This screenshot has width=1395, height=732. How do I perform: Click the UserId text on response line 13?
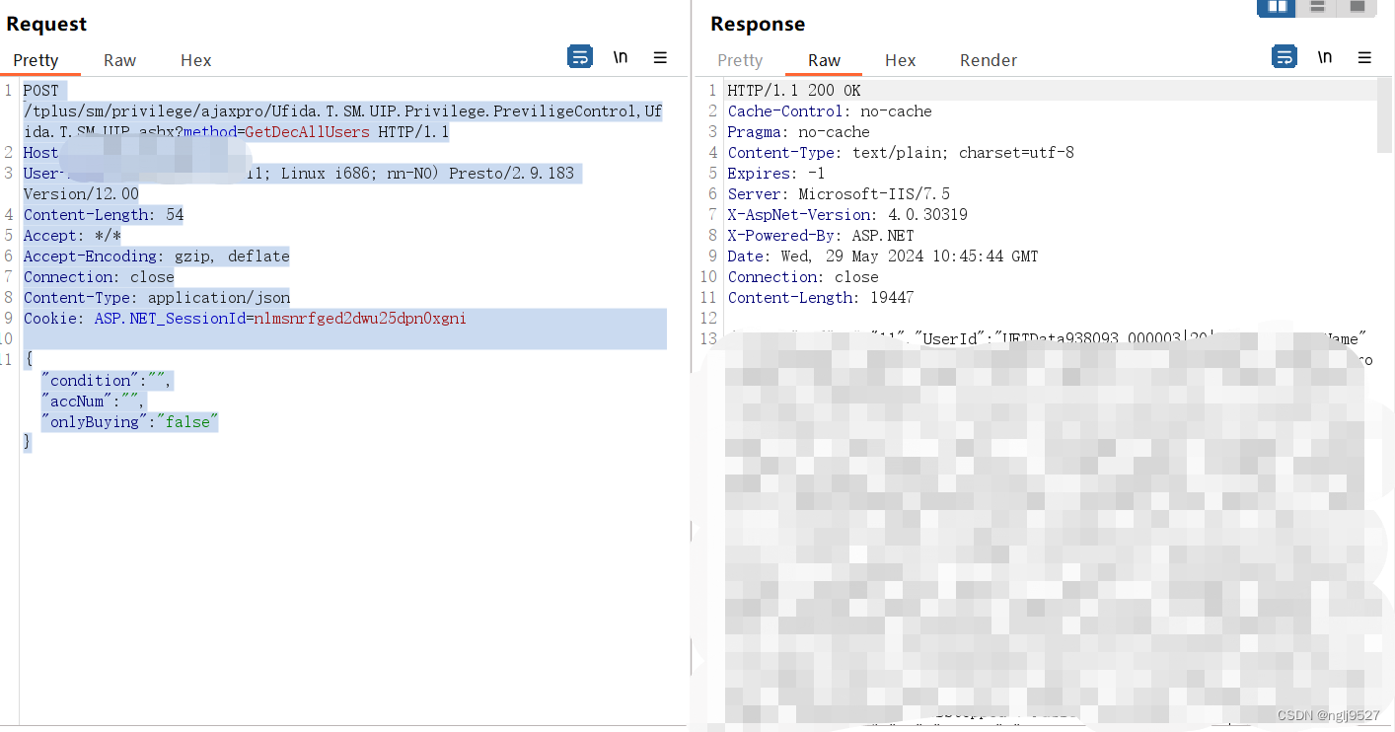click(x=950, y=339)
